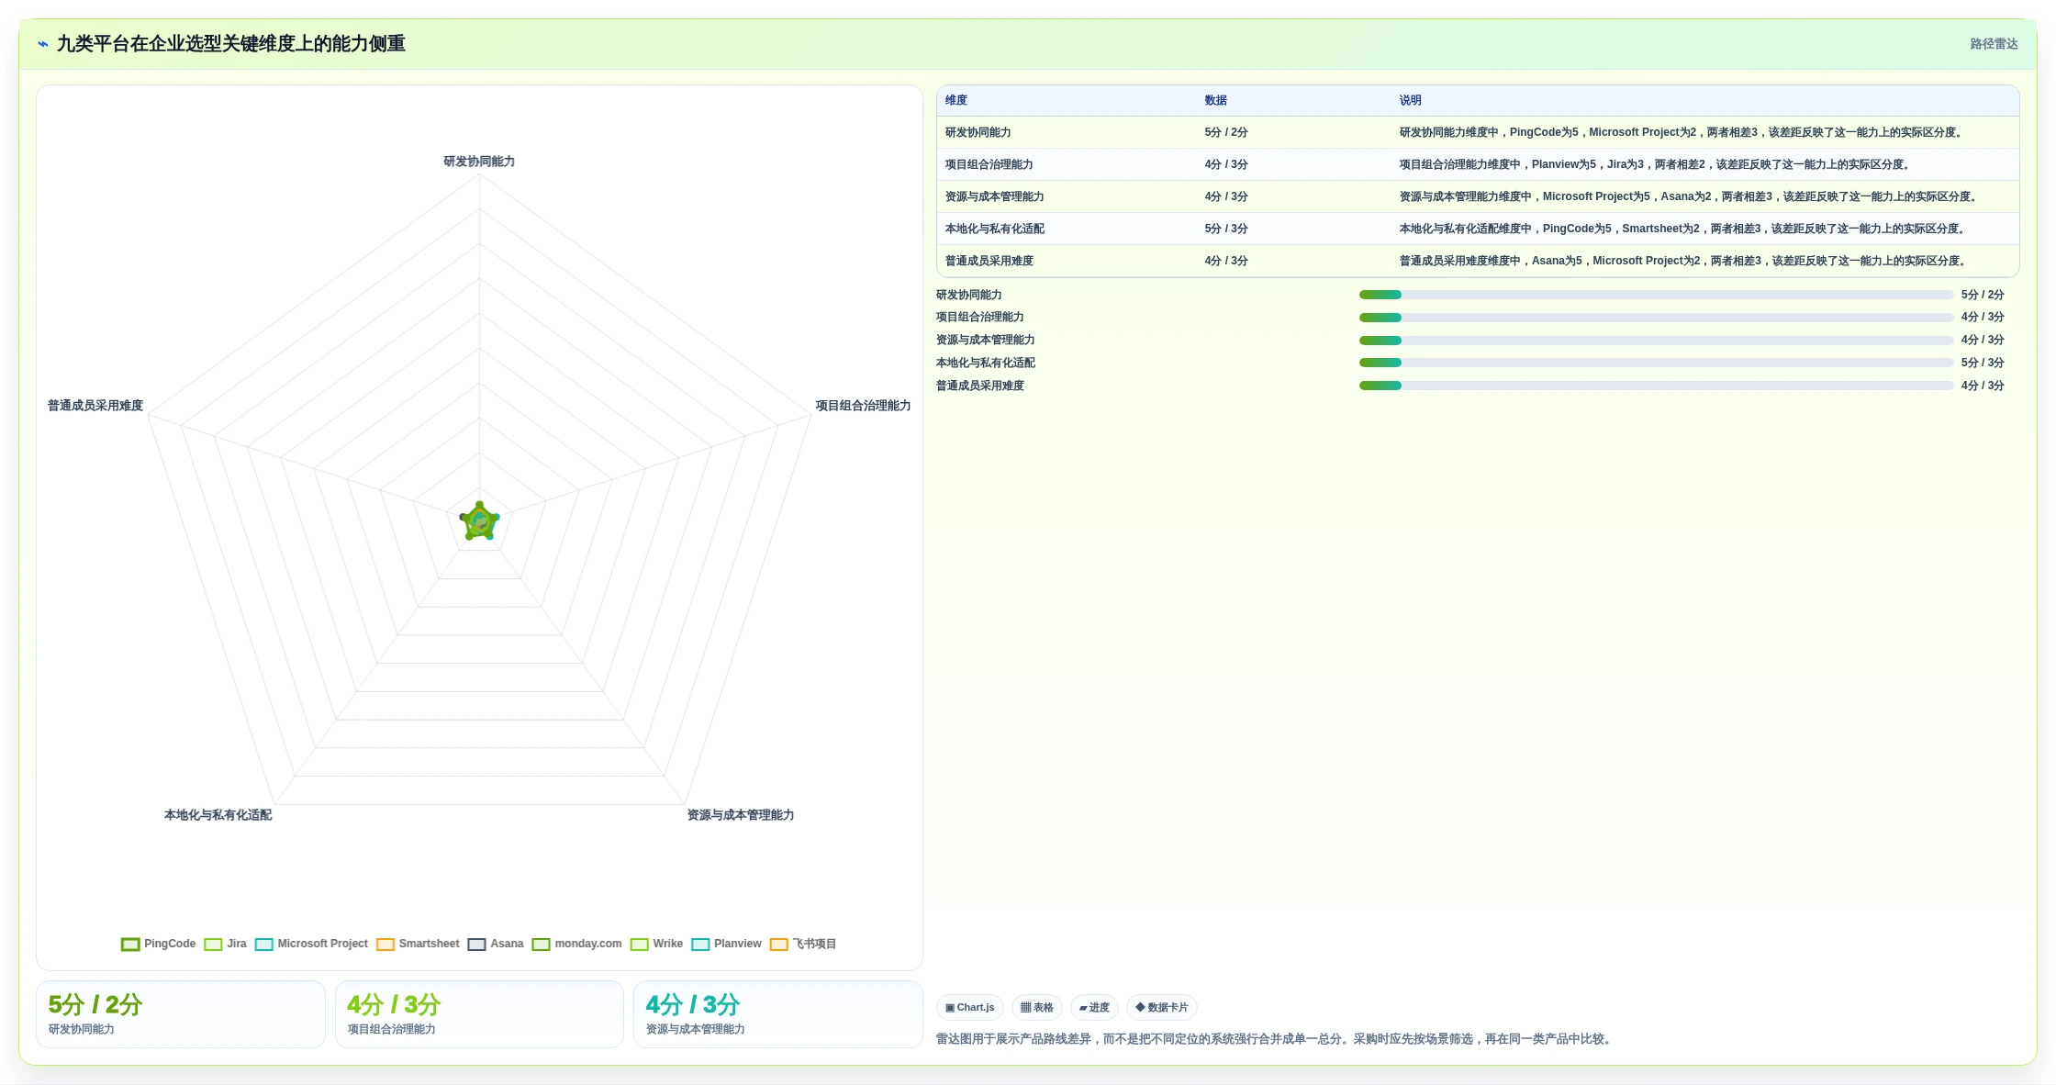Click the star-shaped radar data at chart center

(x=479, y=522)
